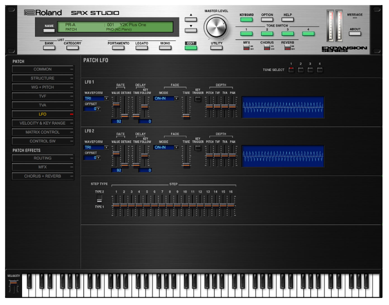Select tone 1 in Tone Select

coord(291,70)
